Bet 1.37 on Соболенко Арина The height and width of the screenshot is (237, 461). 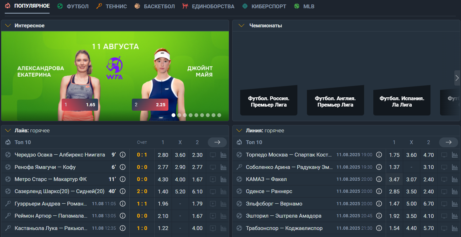tap(394, 167)
